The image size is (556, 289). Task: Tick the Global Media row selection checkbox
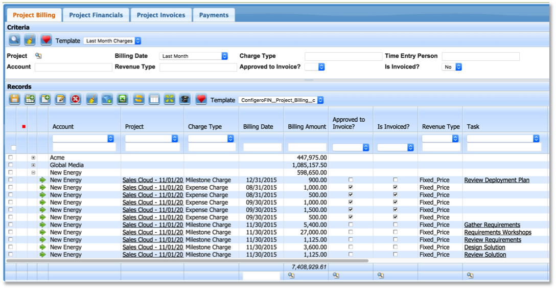11,165
